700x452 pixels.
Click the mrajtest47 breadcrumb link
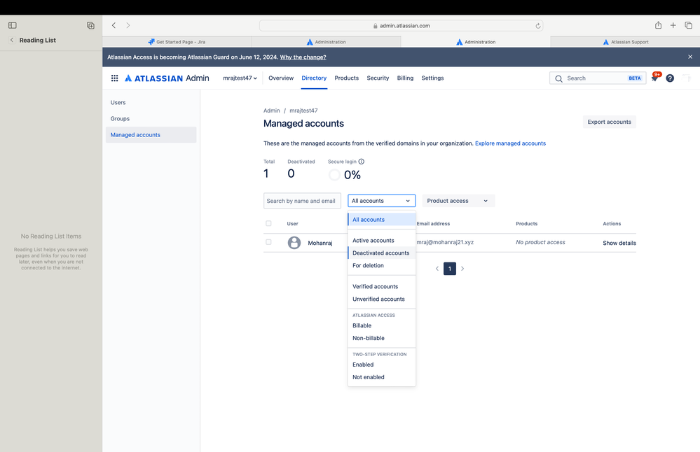click(303, 111)
